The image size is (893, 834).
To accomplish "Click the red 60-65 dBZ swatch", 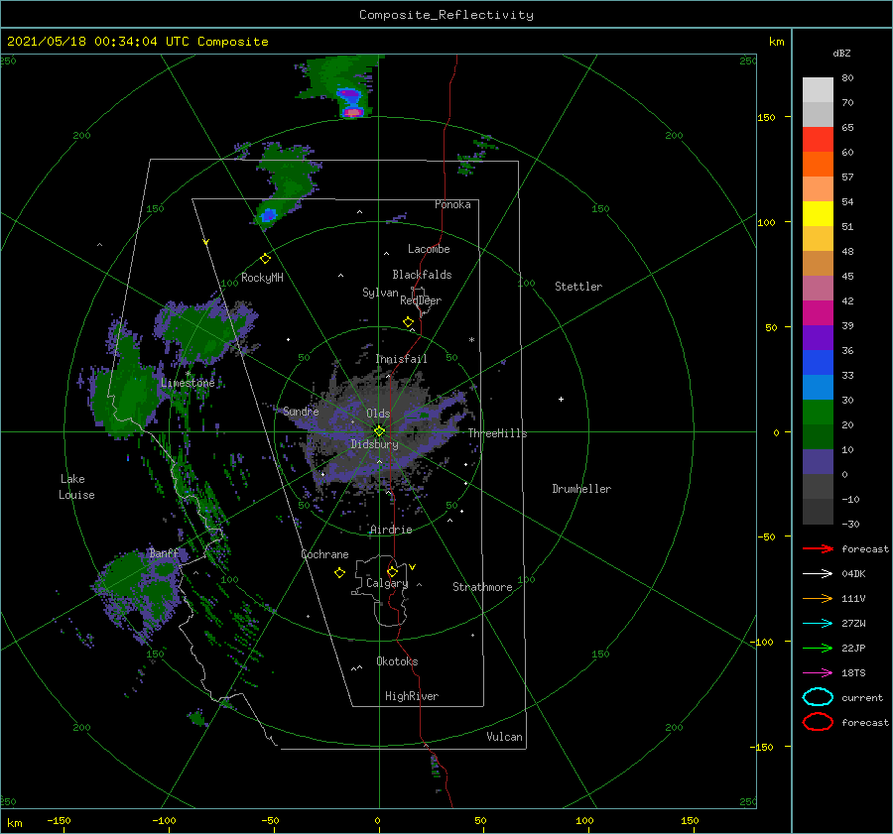I will pos(818,140).
